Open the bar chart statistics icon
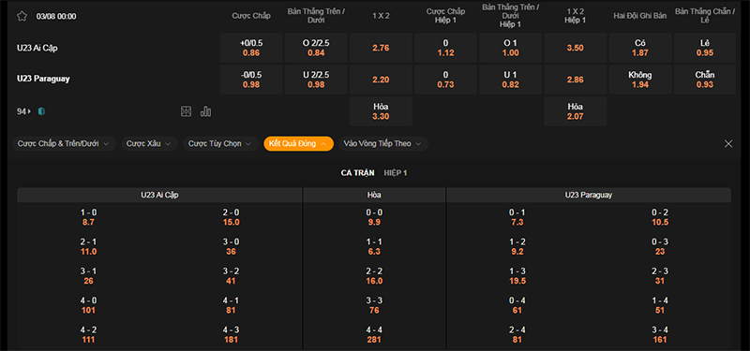Viewport: 750px width, 351px height. [205, 111]
